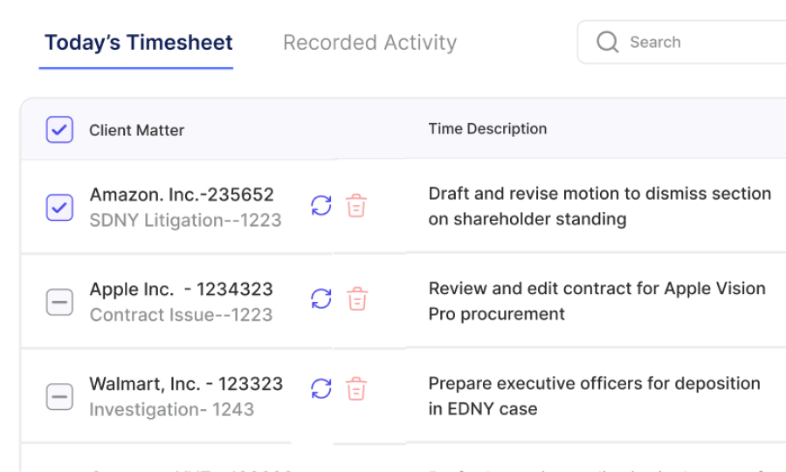Viewport: 786px width, 472px height.
Task: Delete the Walmart, Inc. entry
Action: [356, 389]
